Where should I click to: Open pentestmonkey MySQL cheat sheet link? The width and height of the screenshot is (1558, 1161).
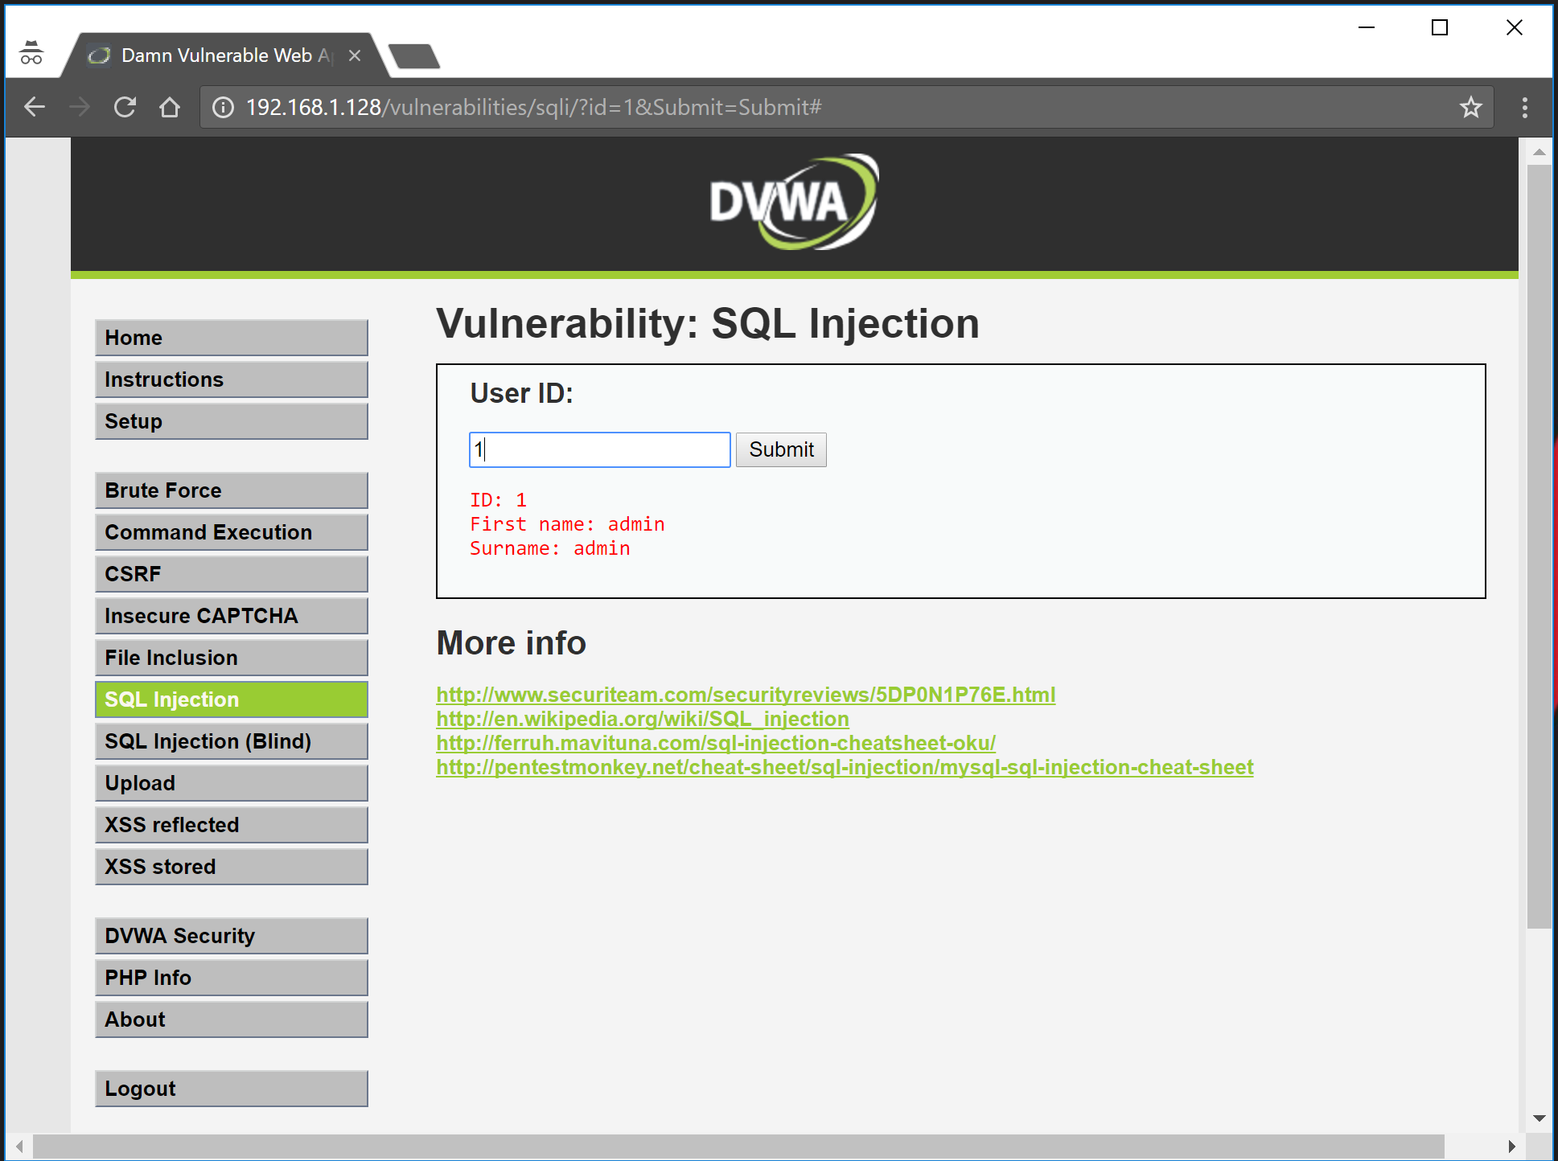(x=845, y=767)
